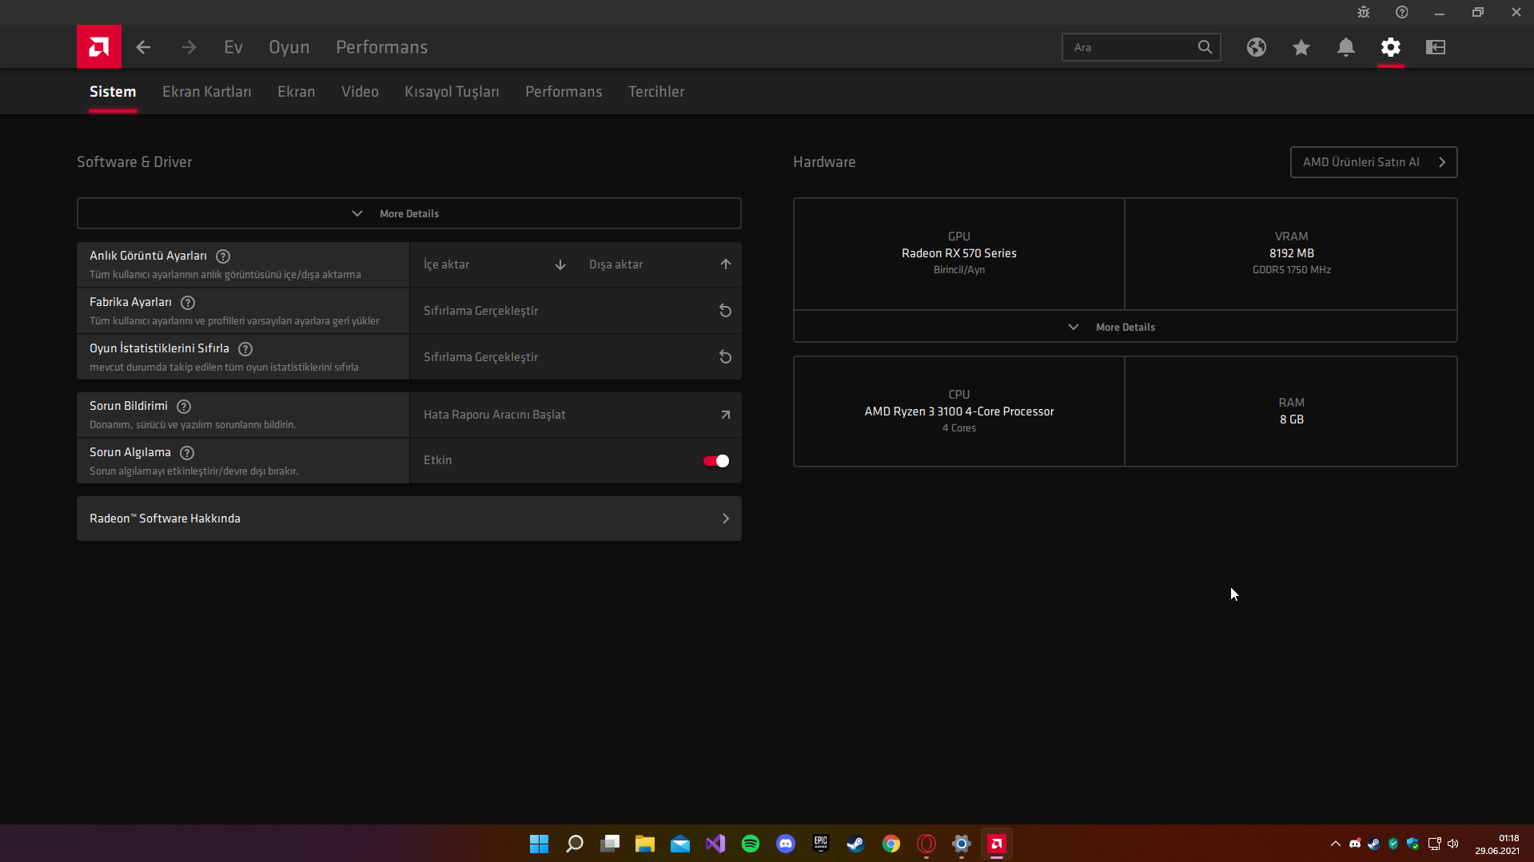Show help for Fabrika Ayarları

pos(188,303)
